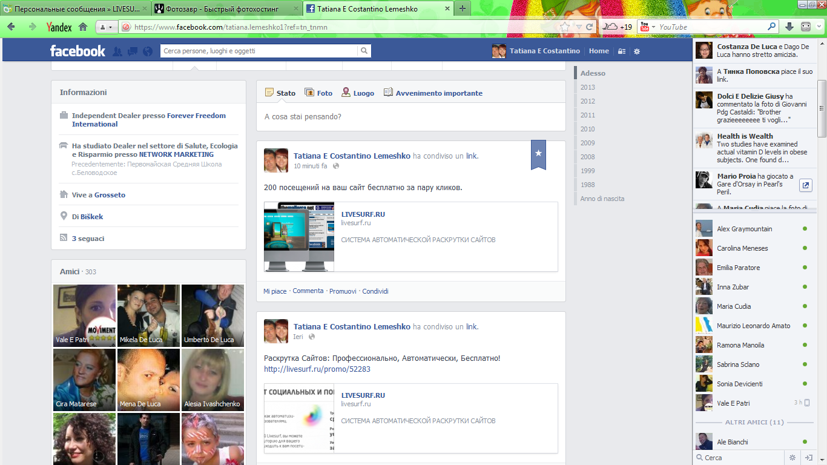The width and height of the screenshot is (827, 465).
Task: Open LIVESURF.RU preview image in first post
Action: [299, 237]
